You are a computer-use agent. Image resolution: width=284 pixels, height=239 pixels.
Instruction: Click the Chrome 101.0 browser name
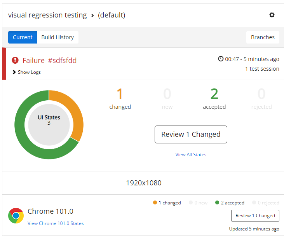51,211
